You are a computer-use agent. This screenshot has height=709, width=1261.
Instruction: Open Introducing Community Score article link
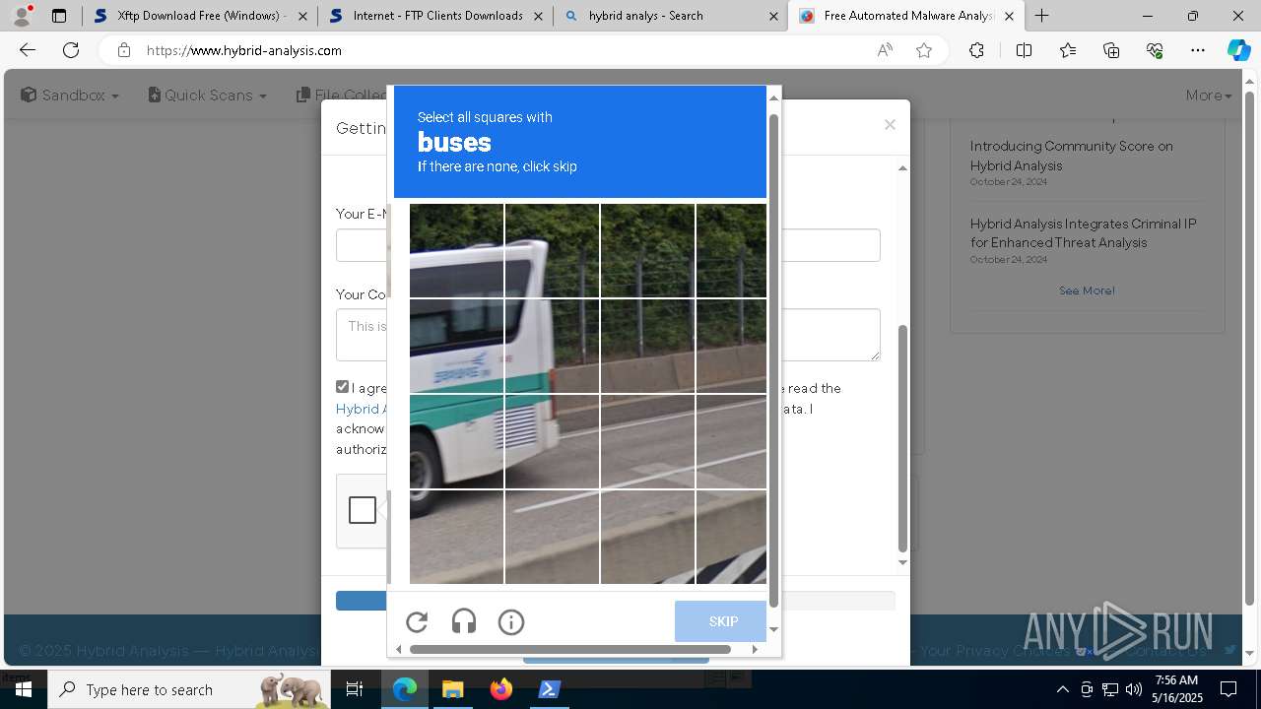pyautogui.click(x=1071, y=156)
